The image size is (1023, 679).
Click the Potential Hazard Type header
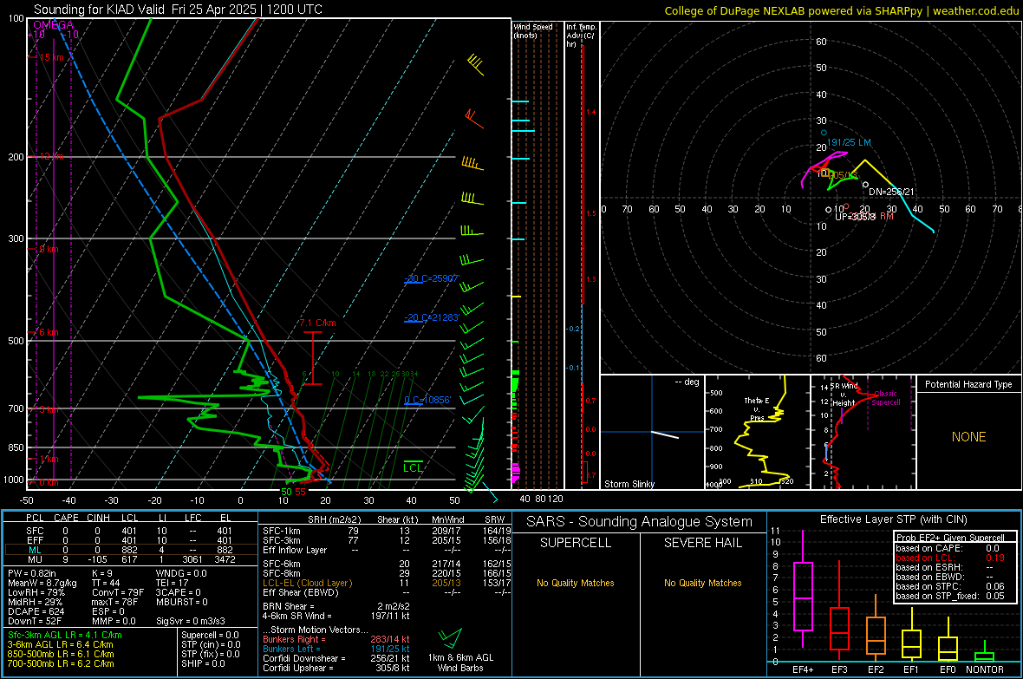click(x=968, y=384)
